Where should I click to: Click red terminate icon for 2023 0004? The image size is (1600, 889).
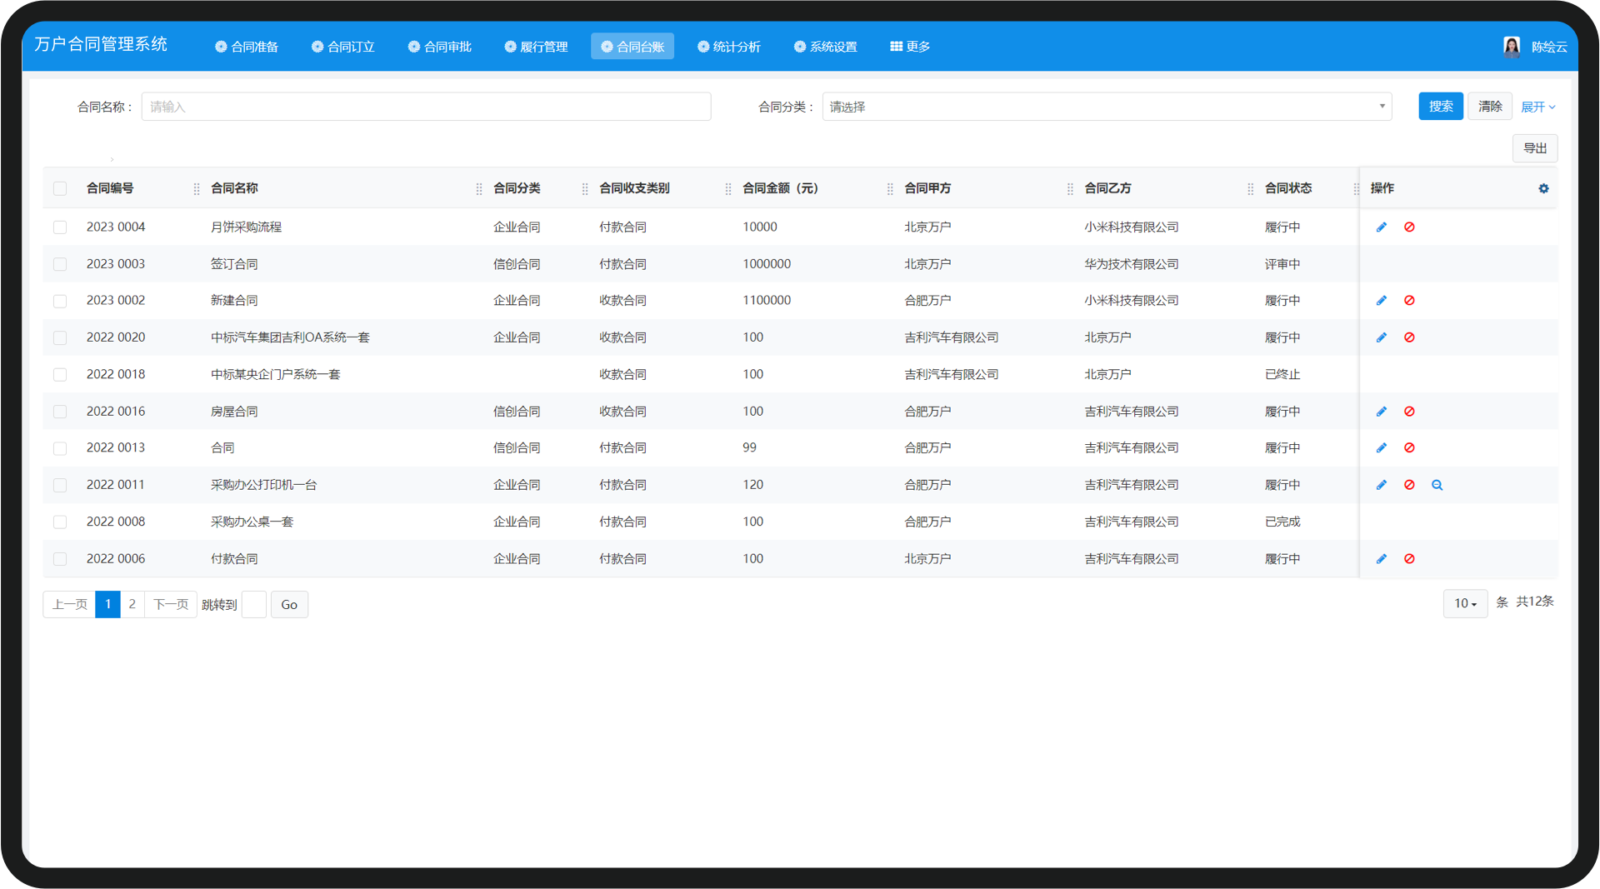point(1409,227)
